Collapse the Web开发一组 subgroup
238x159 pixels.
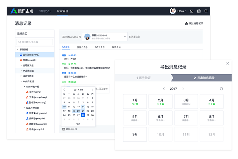[x=24, y=87]
